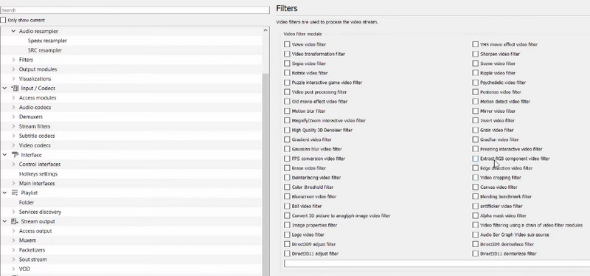Tick the Sepia video filter checkbox
Image resolution: width=590 pixels, height=276 pixels.
pos(287,63)
